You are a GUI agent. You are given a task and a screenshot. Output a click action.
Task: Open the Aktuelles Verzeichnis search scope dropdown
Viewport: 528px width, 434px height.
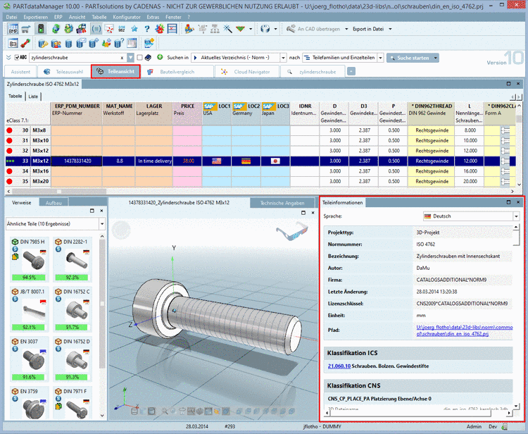point(283,58)
